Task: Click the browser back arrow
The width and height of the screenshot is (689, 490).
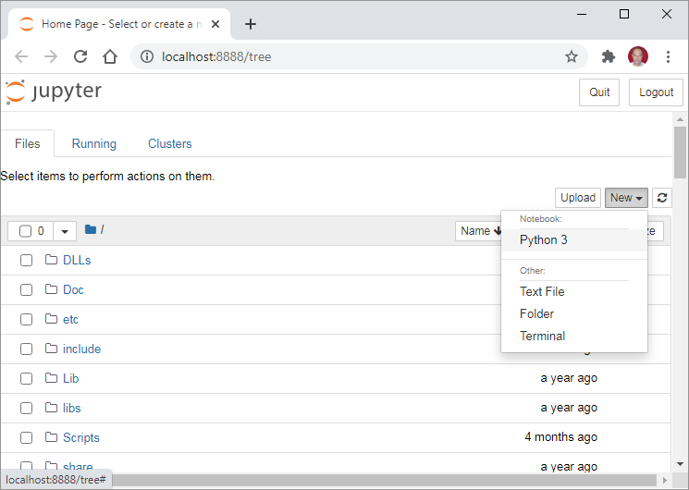Action: pyautogui.click(x=21, y=56)
